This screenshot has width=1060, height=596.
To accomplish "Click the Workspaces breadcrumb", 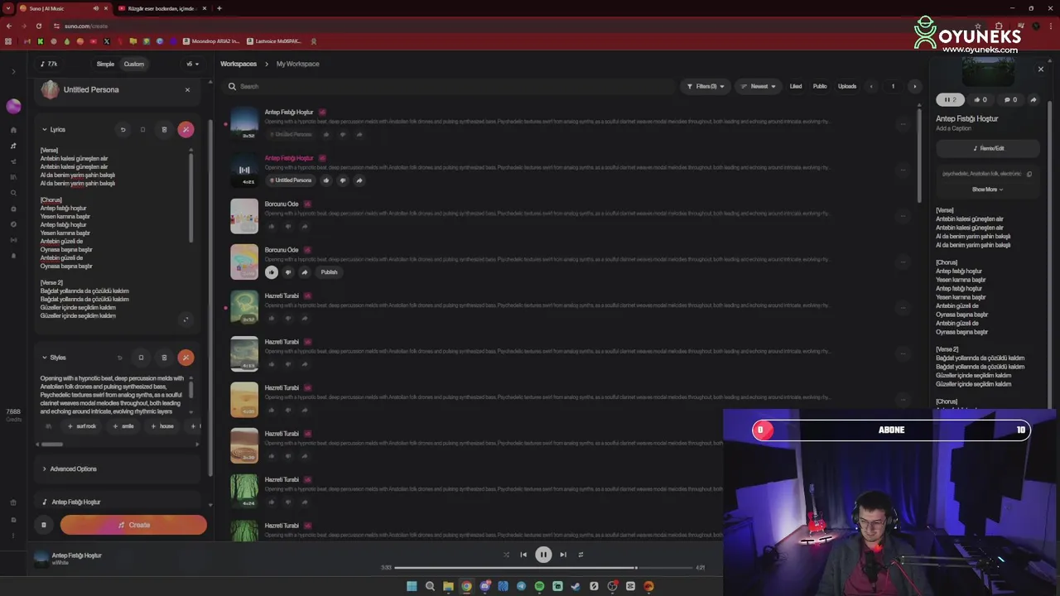I will (x=238, y=64).
